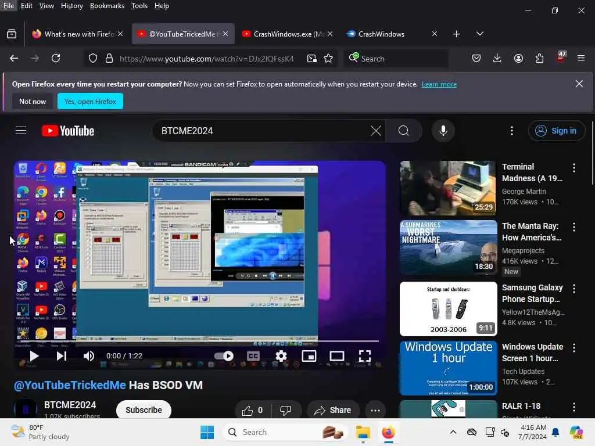Open the History menu

(x=72, y=6)
